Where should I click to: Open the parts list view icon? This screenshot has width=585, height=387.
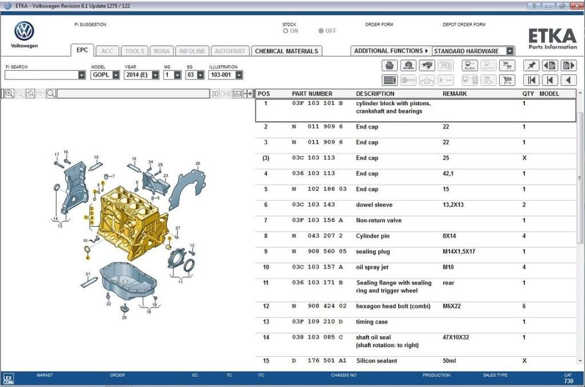tap(389, 80)
